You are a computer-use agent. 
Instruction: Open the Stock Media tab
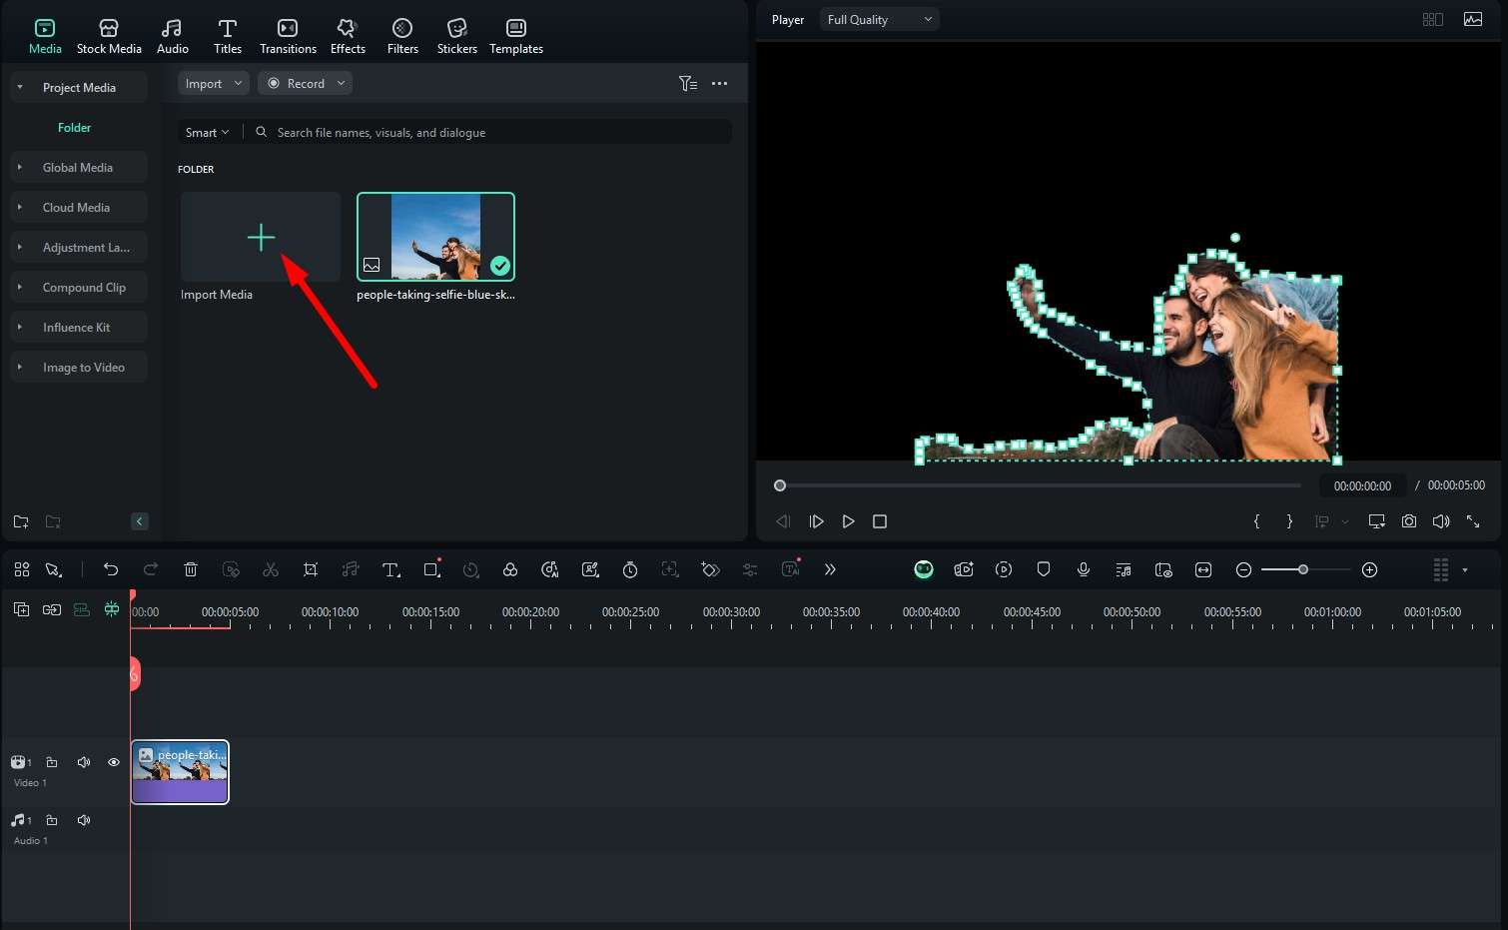click(x=109, y=36)
